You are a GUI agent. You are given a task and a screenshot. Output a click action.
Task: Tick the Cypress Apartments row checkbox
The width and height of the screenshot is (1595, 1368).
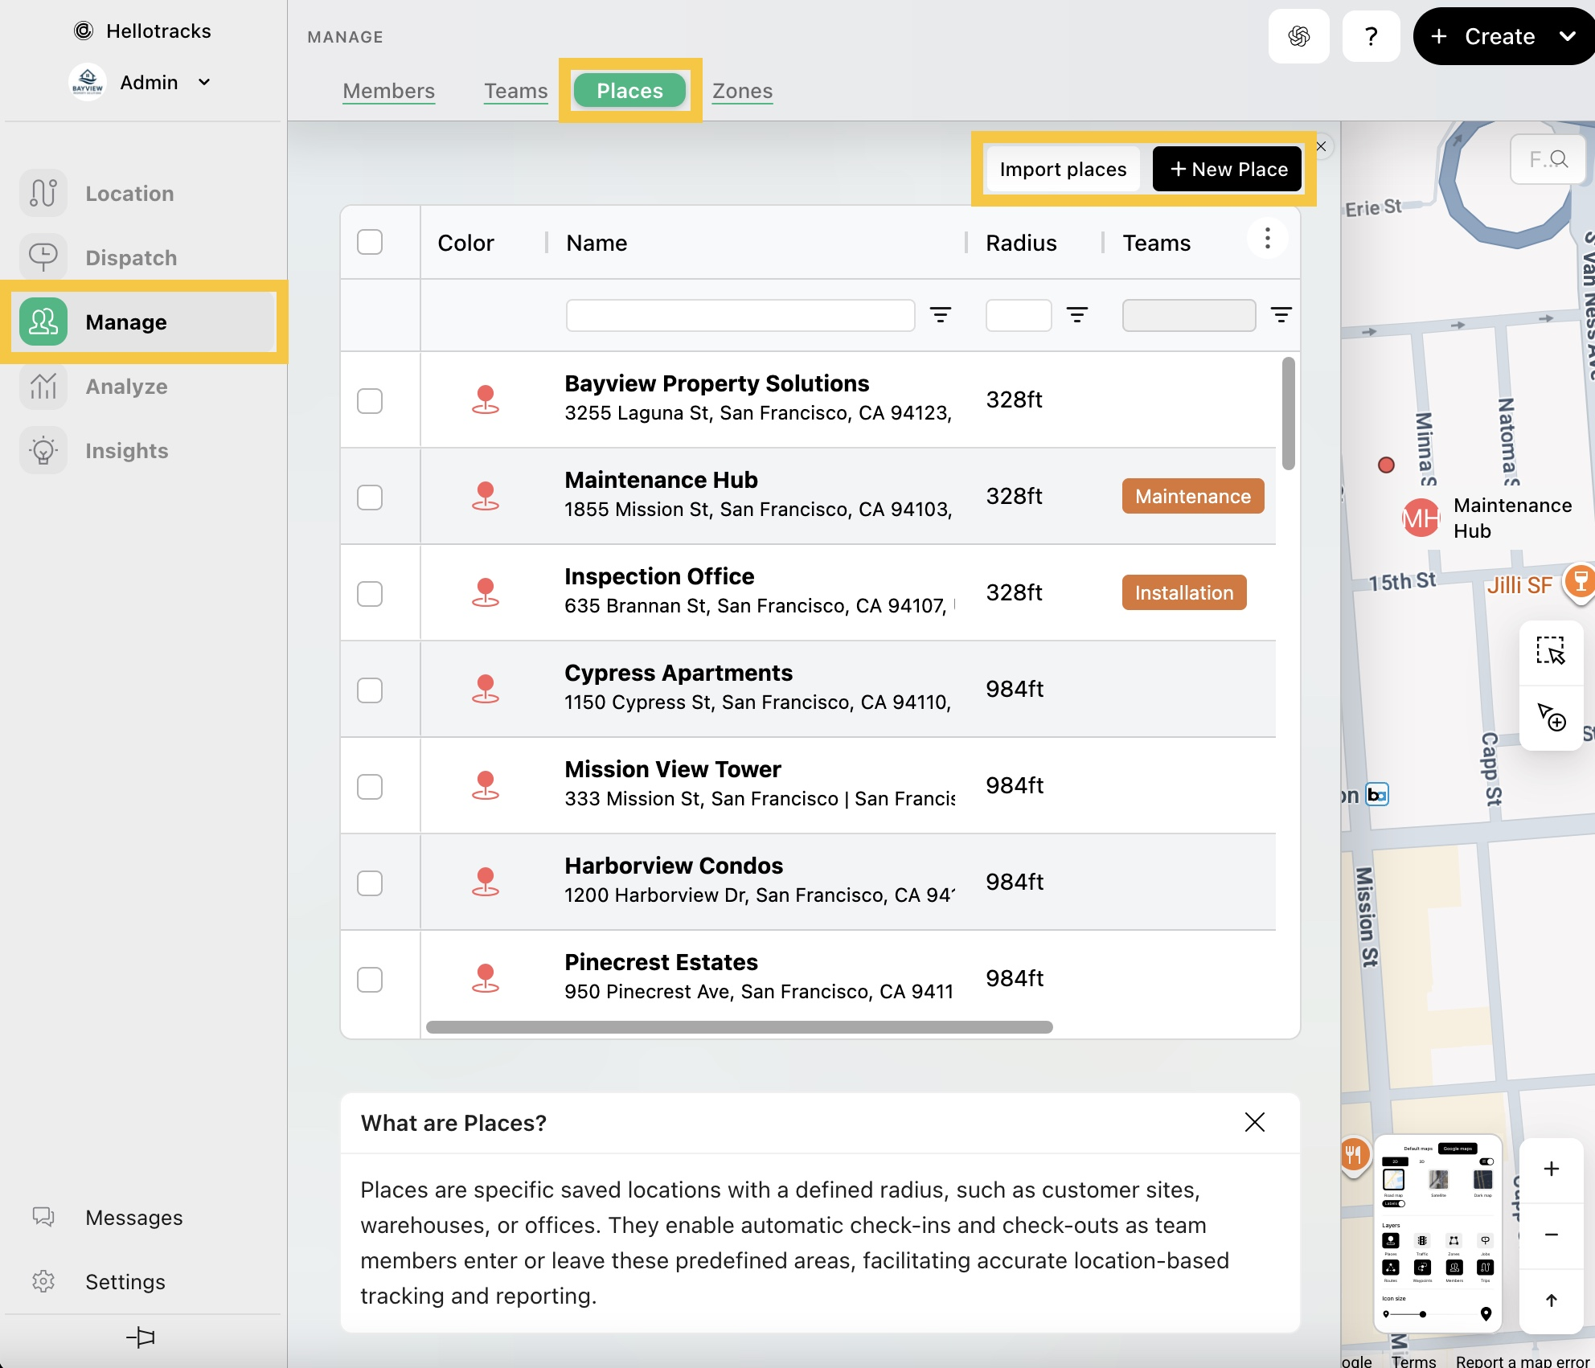click(370, 690)
